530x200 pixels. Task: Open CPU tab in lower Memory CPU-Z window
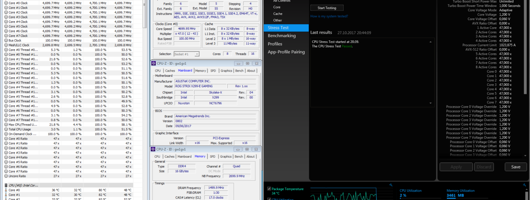click(x=157, y=157)
